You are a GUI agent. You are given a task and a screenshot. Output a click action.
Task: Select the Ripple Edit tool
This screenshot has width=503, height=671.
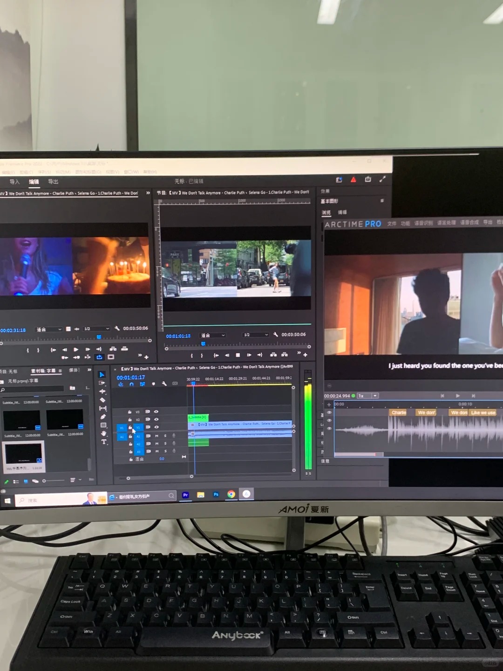click(x=102, y=391)
